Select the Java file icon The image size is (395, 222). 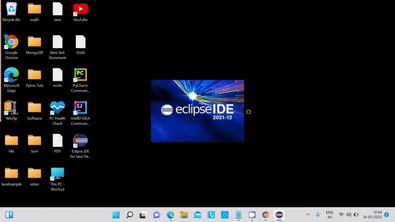(57, 12)
